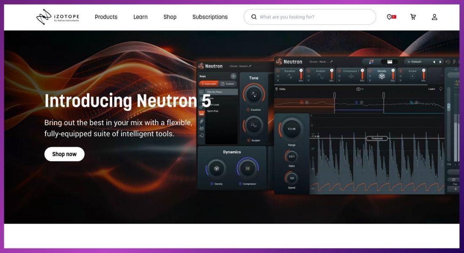The image size is (464, 253).
Task: Switch to the Custom tab in Keys panel
Action: (x=227, y=84)
